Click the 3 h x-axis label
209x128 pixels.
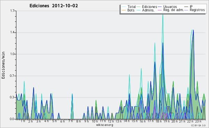pyautogui.click(x=39, y=121)
